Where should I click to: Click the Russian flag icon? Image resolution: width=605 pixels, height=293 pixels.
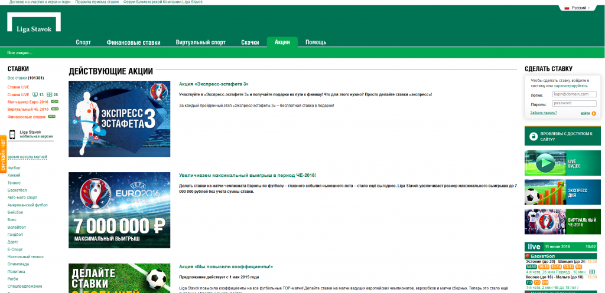pyautogui.click(x=567, y=8)
